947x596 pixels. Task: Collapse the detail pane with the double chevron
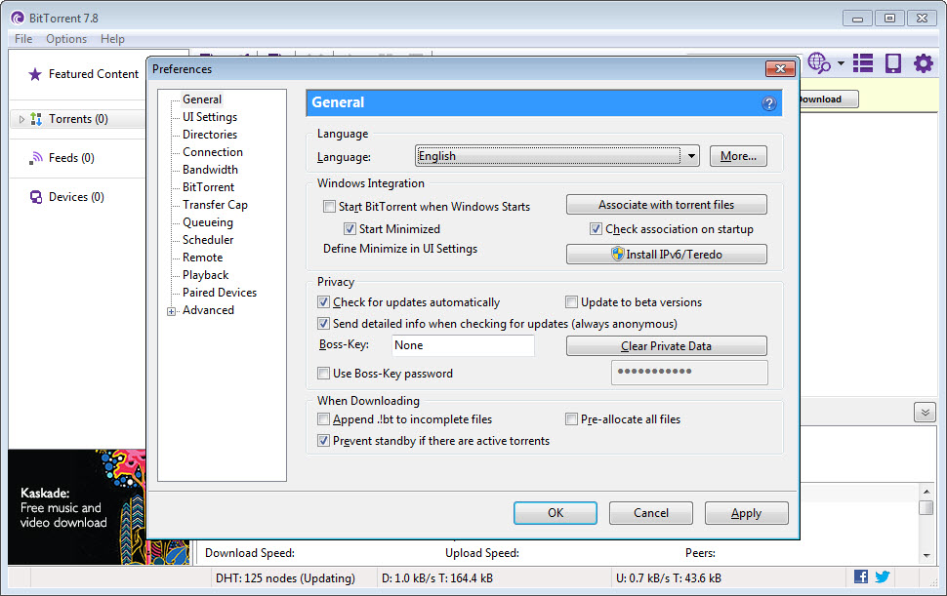[x=925, y=413]
